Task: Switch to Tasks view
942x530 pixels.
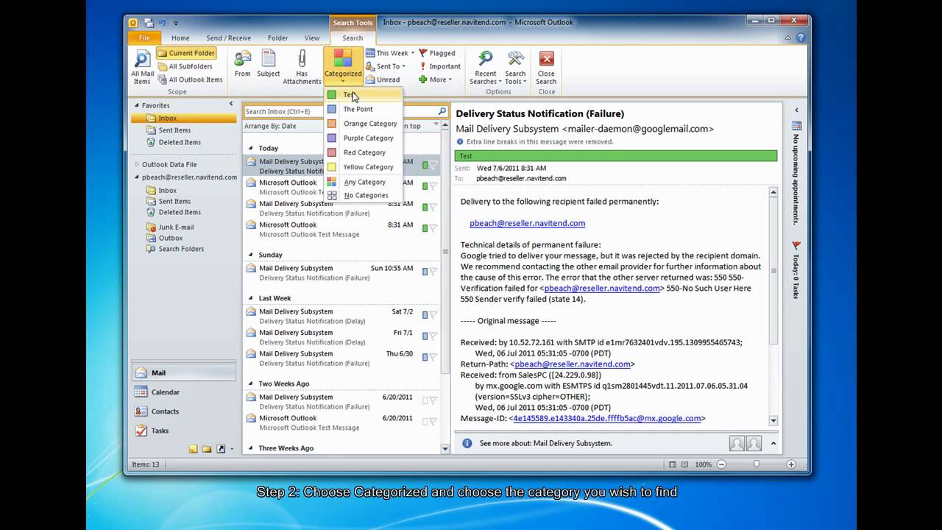Action: click(184, 430)
